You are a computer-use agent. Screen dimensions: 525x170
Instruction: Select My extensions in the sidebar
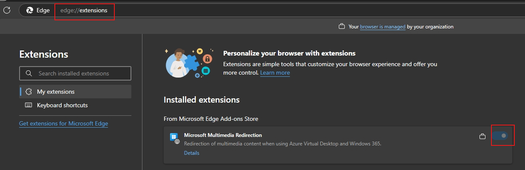tap(75, 92)
